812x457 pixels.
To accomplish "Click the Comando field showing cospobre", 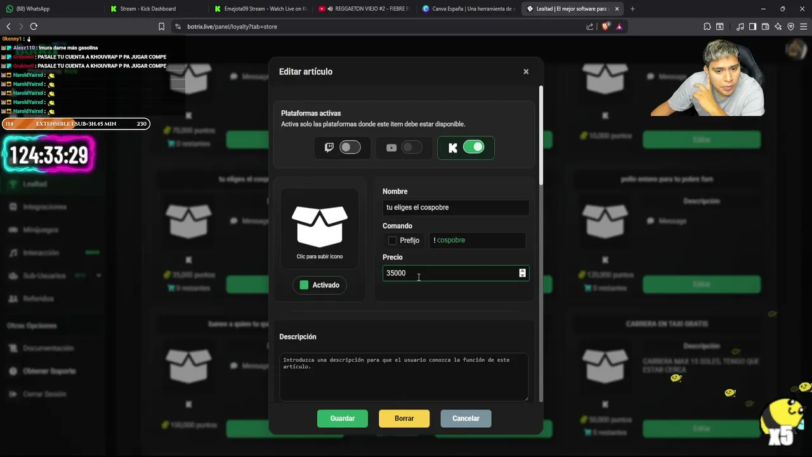I will (477, 240).
